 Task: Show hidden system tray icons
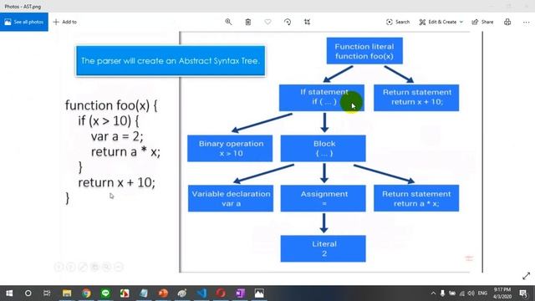coord(433,293)
